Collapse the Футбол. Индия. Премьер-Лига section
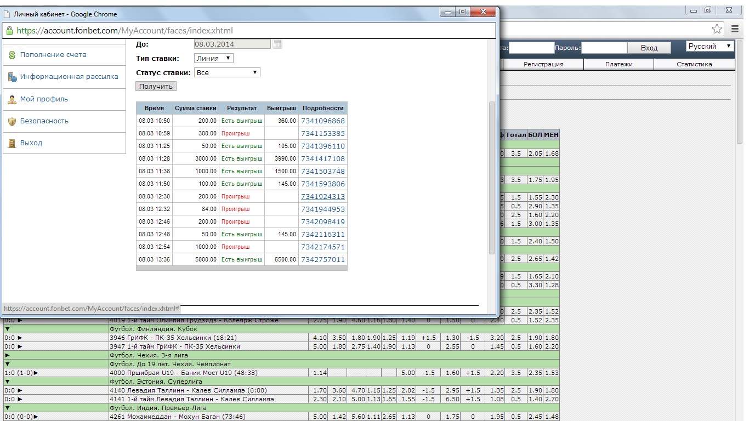This screenshot has width=749, height=421. pos(8,408)
